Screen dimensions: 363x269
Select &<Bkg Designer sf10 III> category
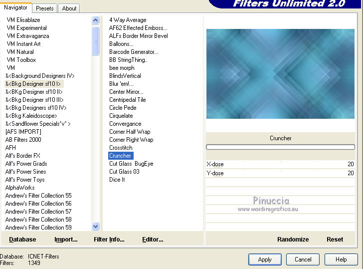[34, 100]
